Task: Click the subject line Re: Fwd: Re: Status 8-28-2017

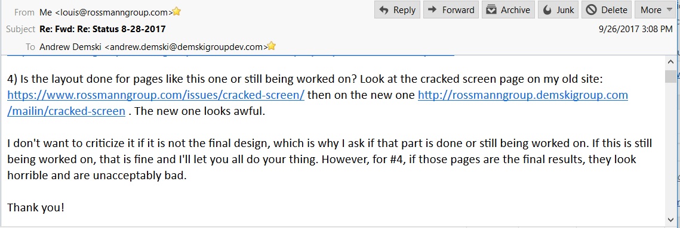Action: point(102,29)
